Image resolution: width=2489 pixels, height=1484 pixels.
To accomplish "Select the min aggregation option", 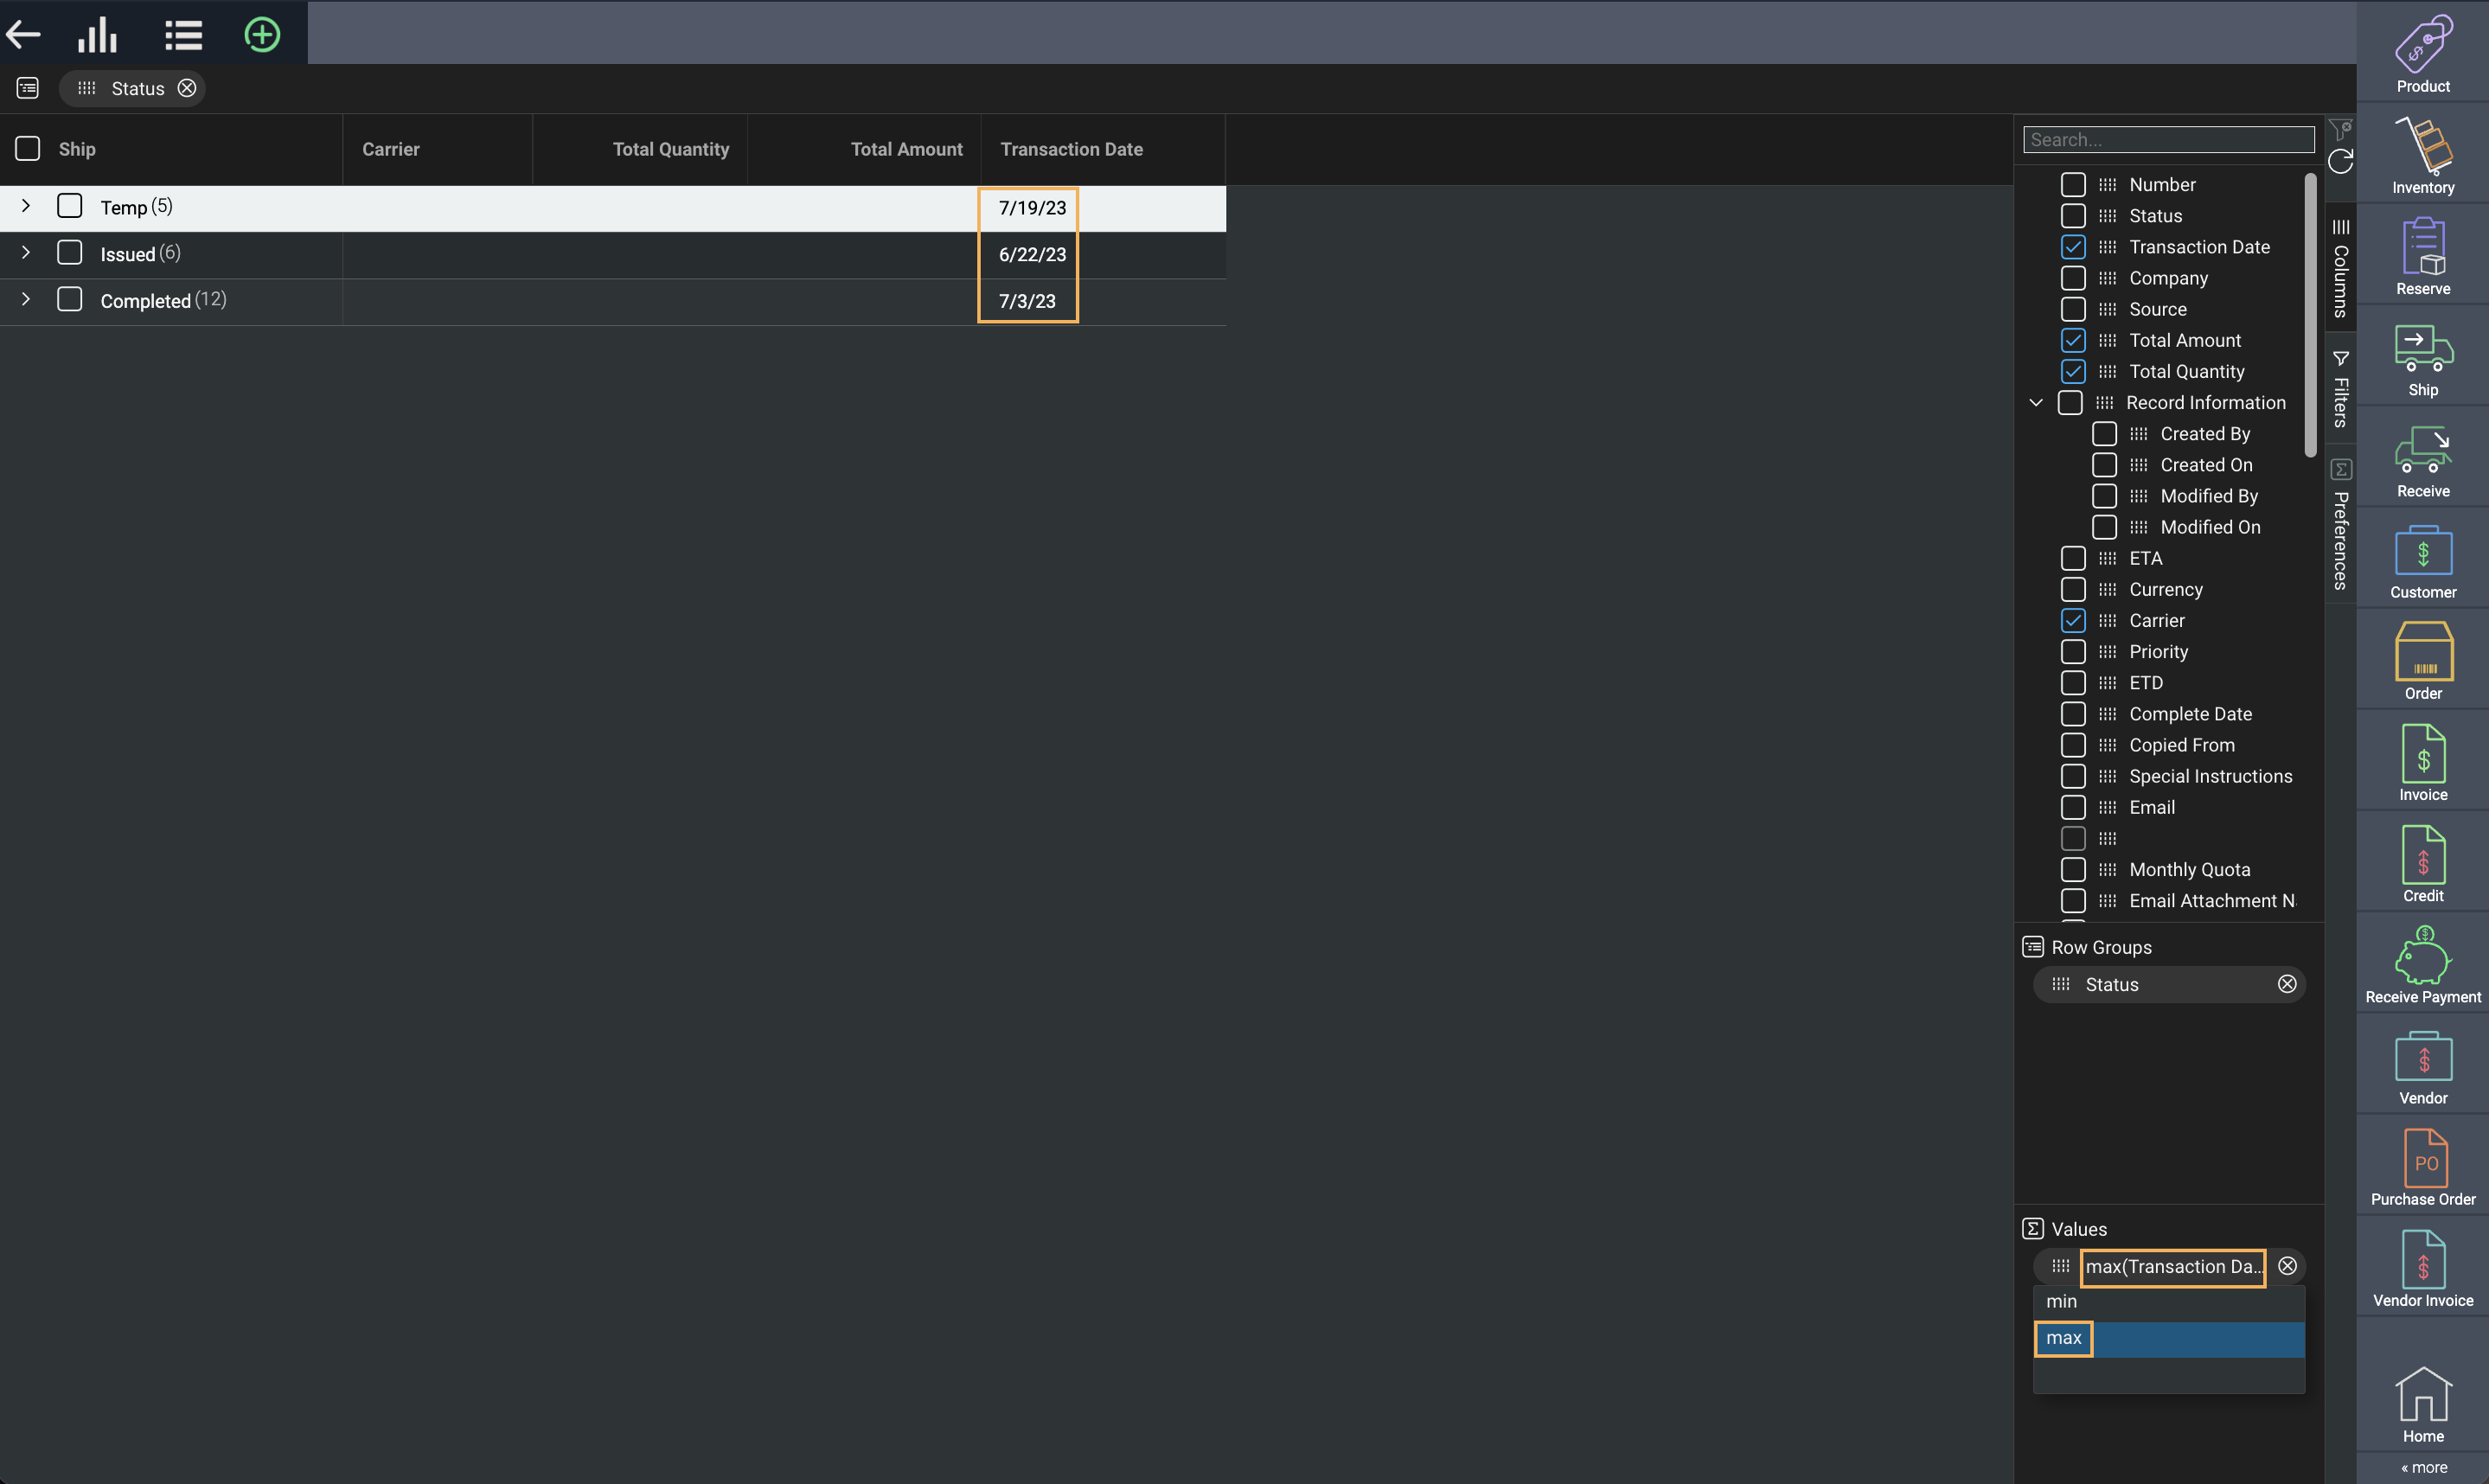I will pos(2061,1301).
